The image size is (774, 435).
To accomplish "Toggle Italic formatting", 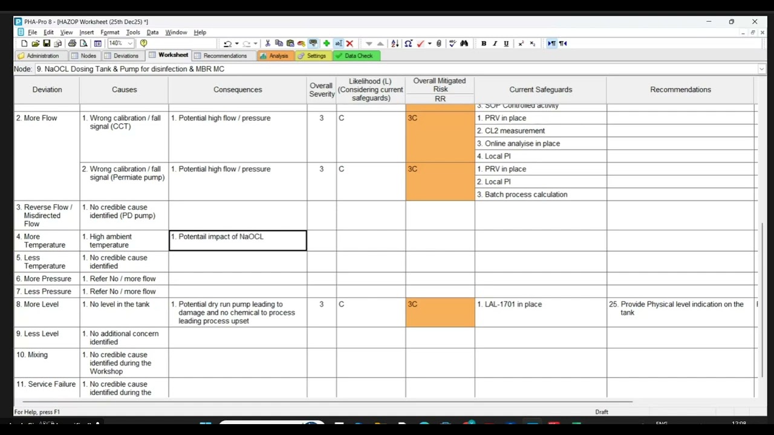I will [x=495, y=43].
